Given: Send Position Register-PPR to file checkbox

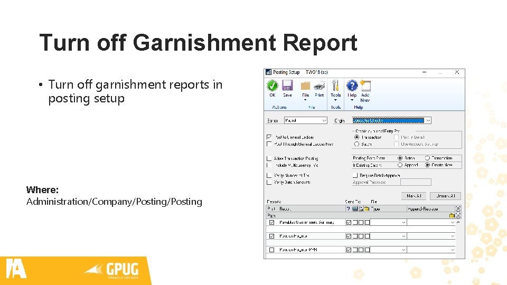Looking at the screenshot, I should 367,250.
